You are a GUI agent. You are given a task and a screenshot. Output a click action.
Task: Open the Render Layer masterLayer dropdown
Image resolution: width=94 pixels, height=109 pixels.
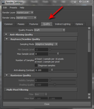point(25,13)
